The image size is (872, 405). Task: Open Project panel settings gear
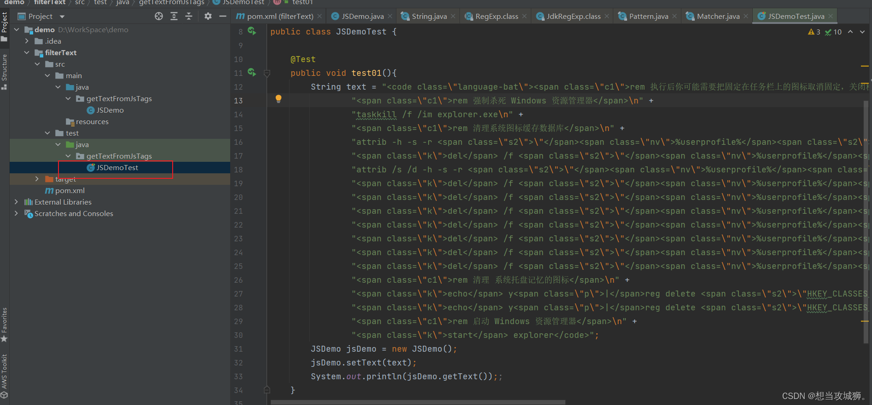pyautogui.click(x=208, y=16)
